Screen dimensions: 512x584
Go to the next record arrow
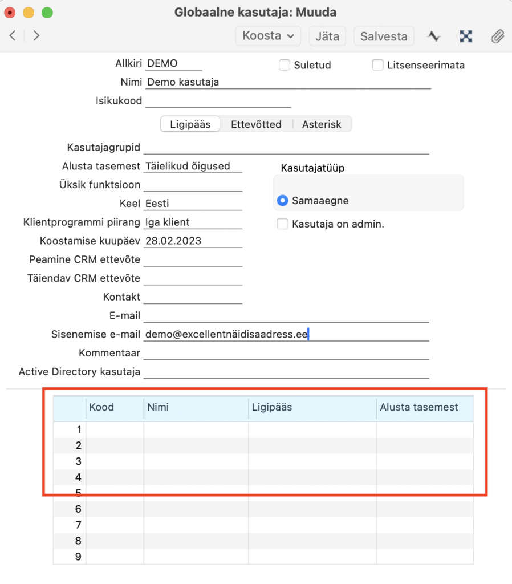(36, 36)
